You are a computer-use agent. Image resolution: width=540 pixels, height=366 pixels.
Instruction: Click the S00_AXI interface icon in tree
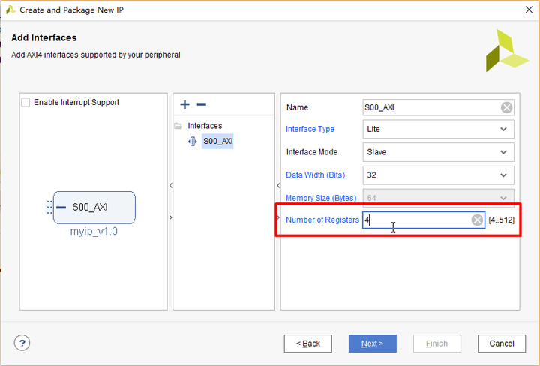tap(193, 141)
